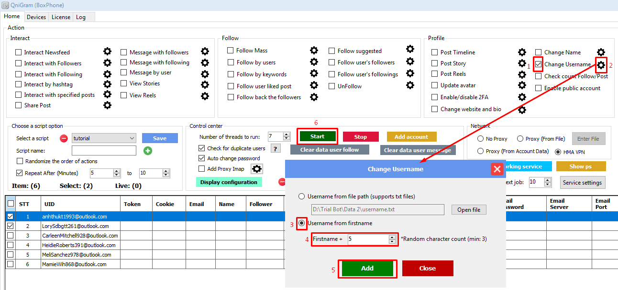Switch to the Devices tab
Screen dimensions: 618x290
click(36, 17)
